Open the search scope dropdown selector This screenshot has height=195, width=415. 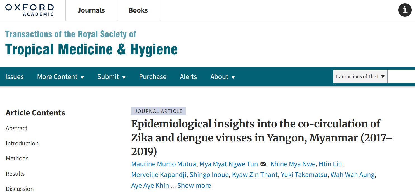click(x=360, y=76)
